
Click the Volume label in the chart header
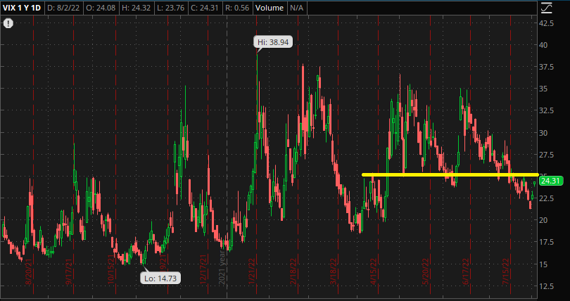(269, 8)
